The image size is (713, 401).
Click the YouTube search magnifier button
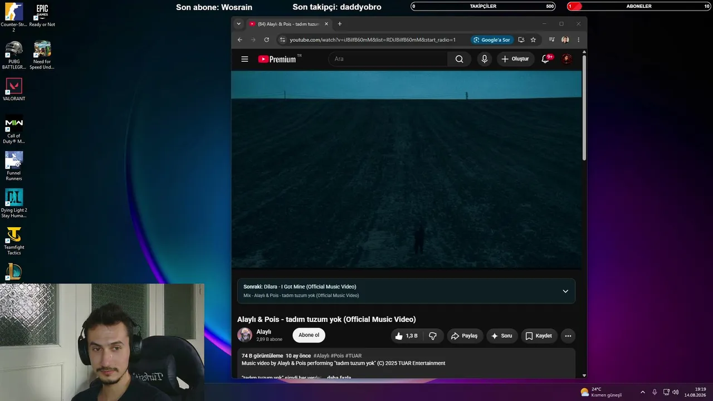click(459, 59)
